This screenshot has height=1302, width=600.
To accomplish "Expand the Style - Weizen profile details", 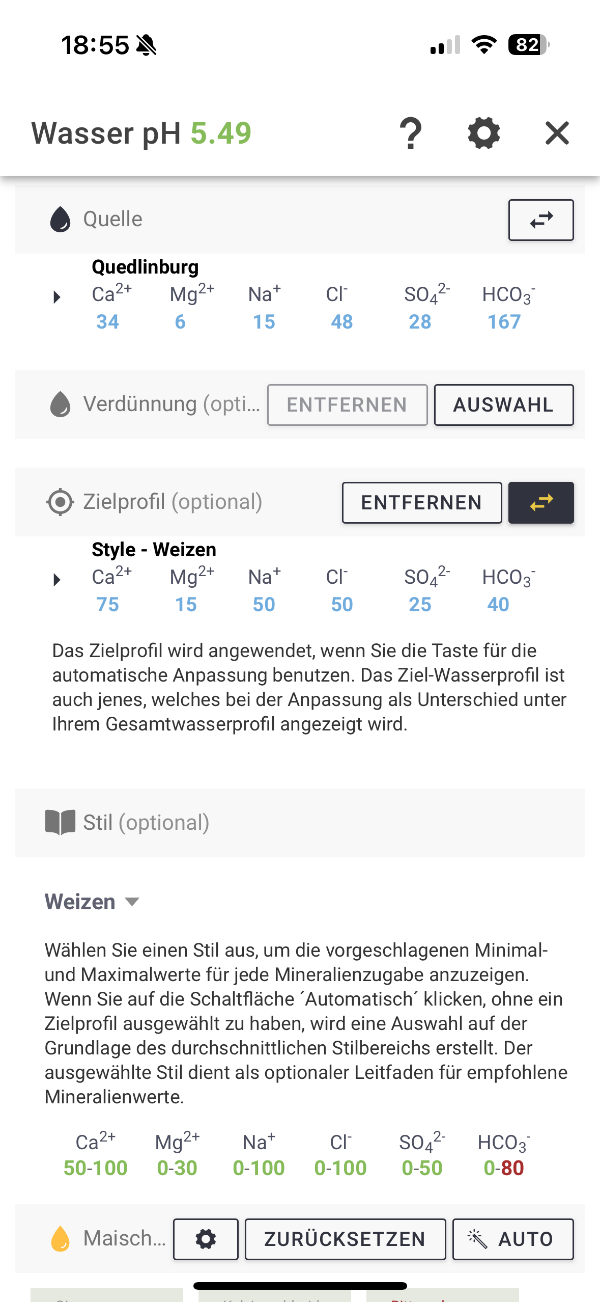I will [x=57, y=580].
